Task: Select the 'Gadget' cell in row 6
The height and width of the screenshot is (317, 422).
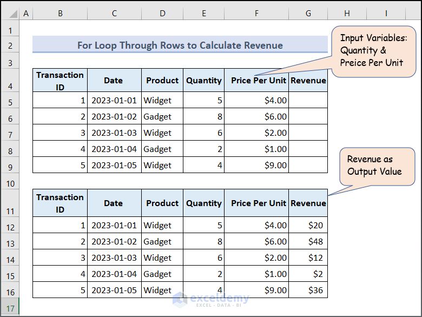Action: click(x=162, y=116)
